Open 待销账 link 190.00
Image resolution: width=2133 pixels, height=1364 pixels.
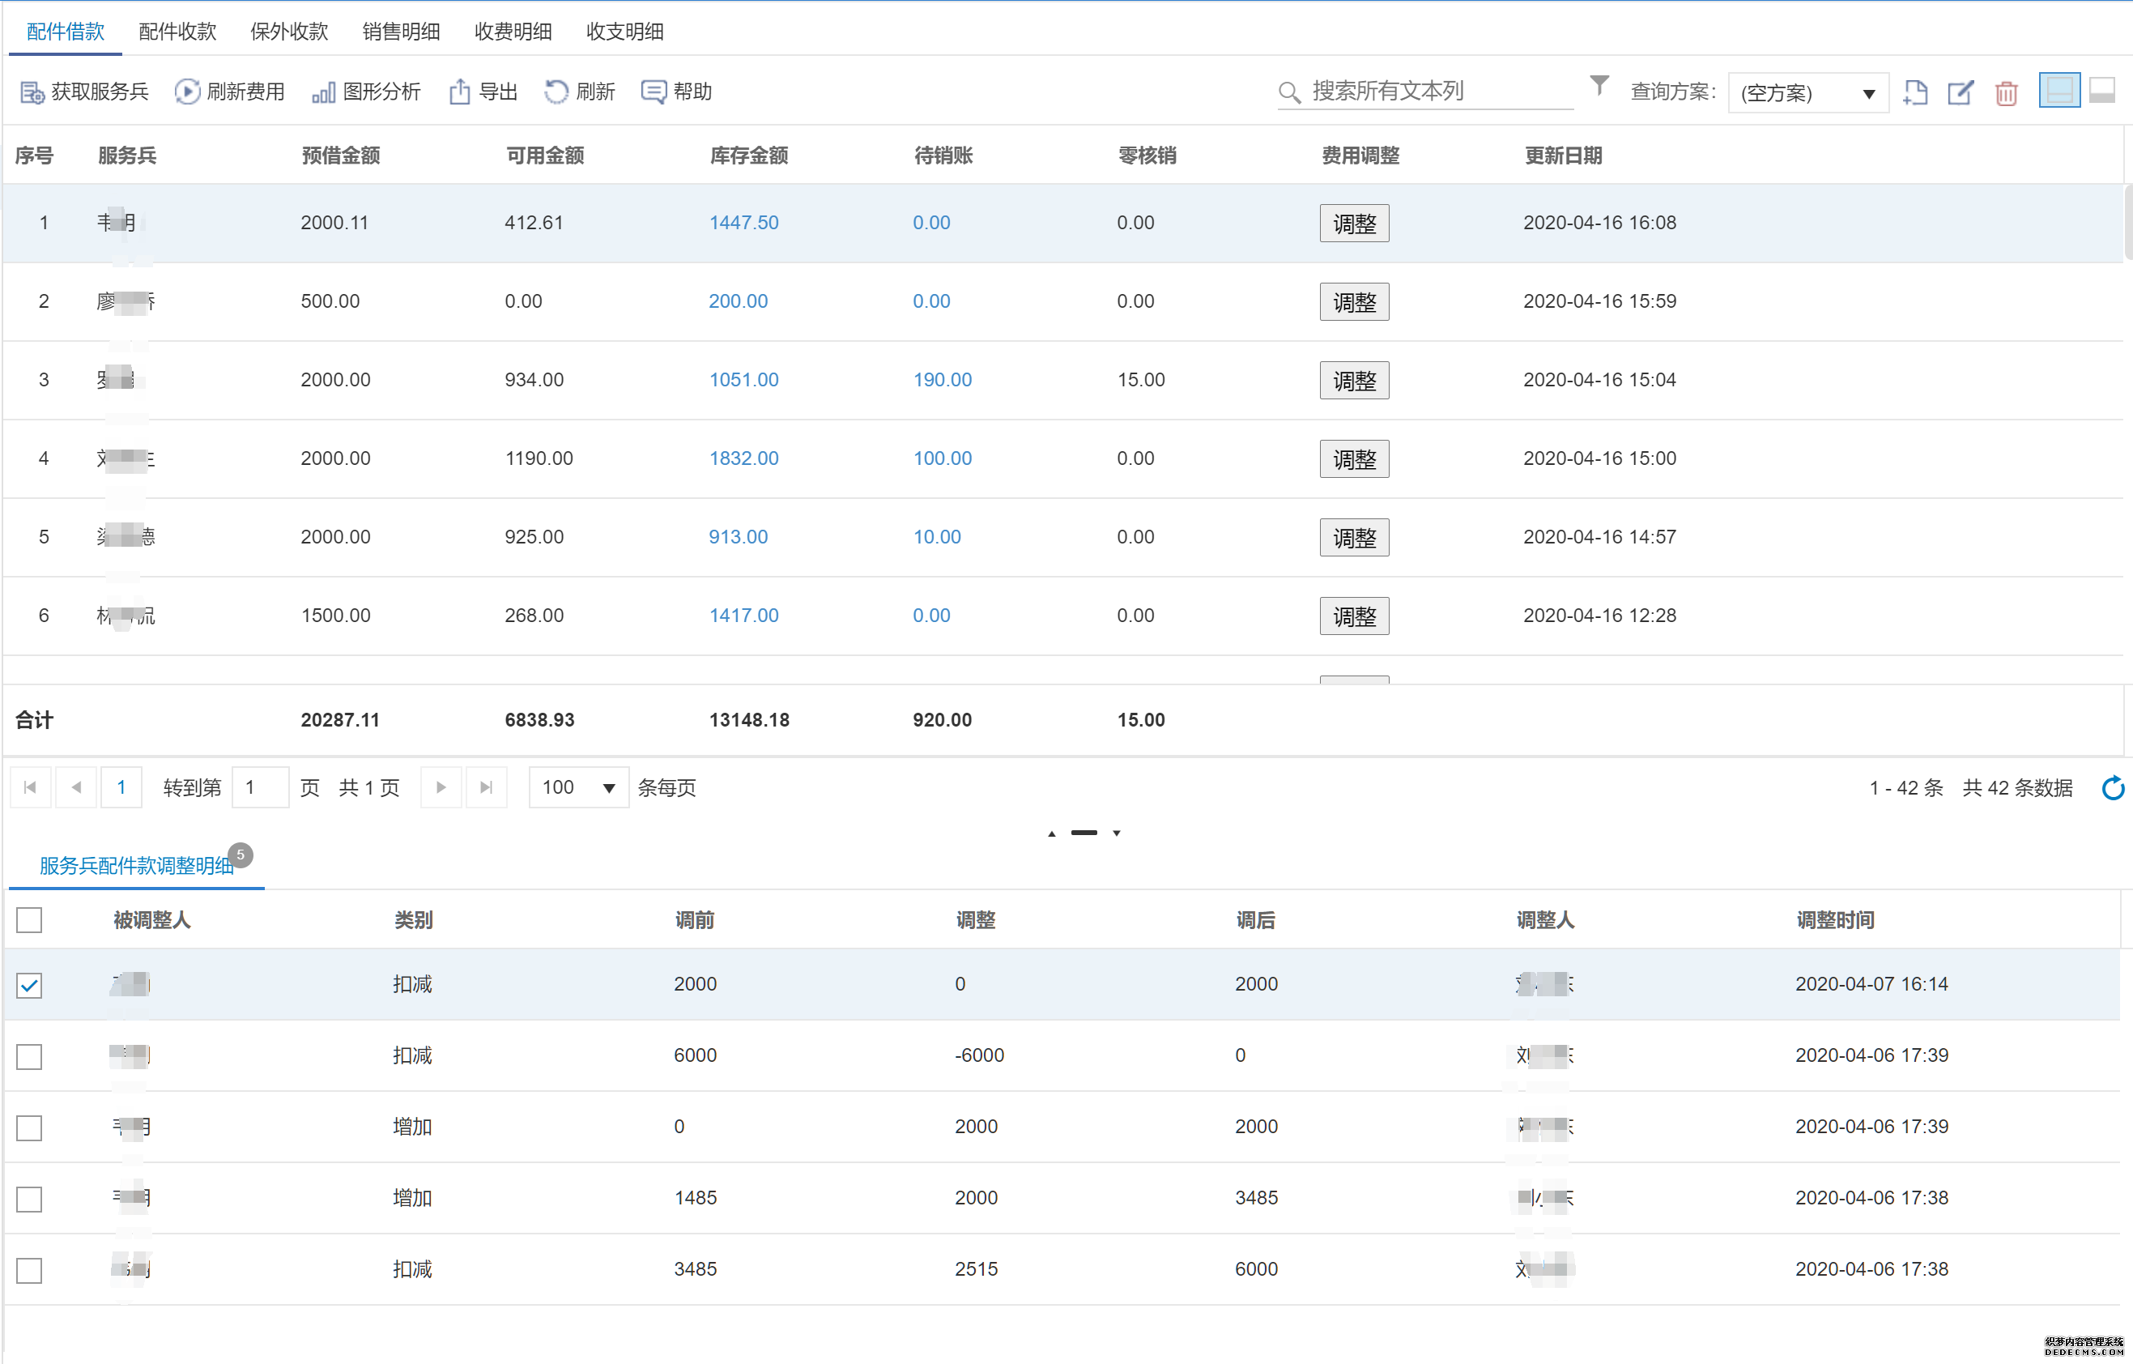(x=943, y=380)
